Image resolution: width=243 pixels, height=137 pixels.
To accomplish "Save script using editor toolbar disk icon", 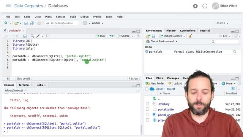I will (25, 36).
